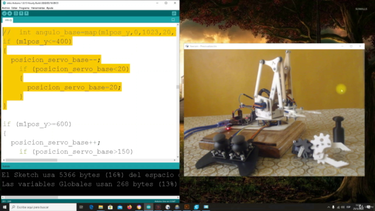The height and width of the screenshot is (211, 375).
Task: Open Task View in the taskbar
Action: click(81, 207)
